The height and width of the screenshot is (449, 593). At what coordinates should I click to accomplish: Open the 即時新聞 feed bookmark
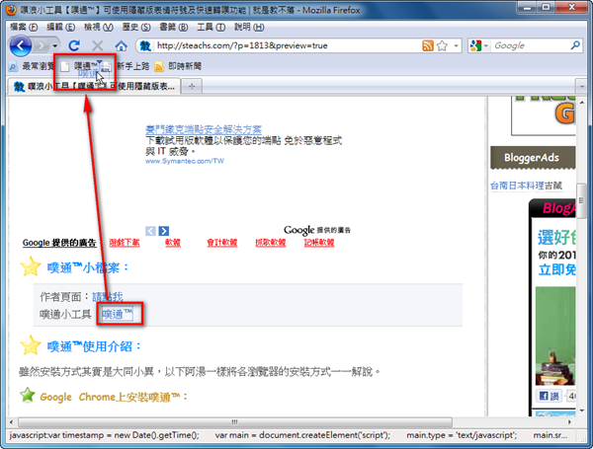pos(178,66)
